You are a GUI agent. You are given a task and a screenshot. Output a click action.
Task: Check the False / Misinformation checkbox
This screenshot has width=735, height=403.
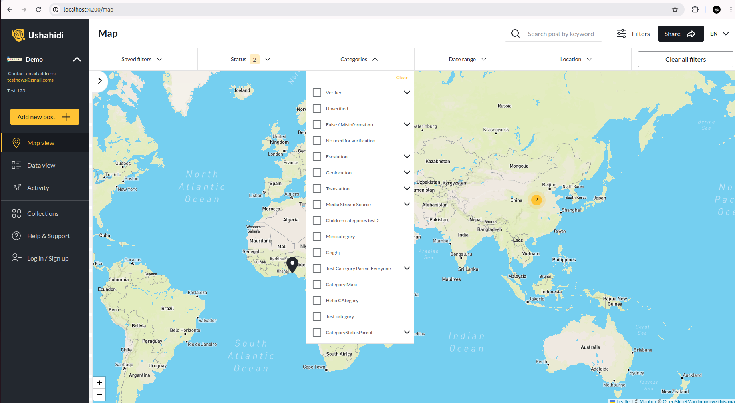tap(317, 124)
